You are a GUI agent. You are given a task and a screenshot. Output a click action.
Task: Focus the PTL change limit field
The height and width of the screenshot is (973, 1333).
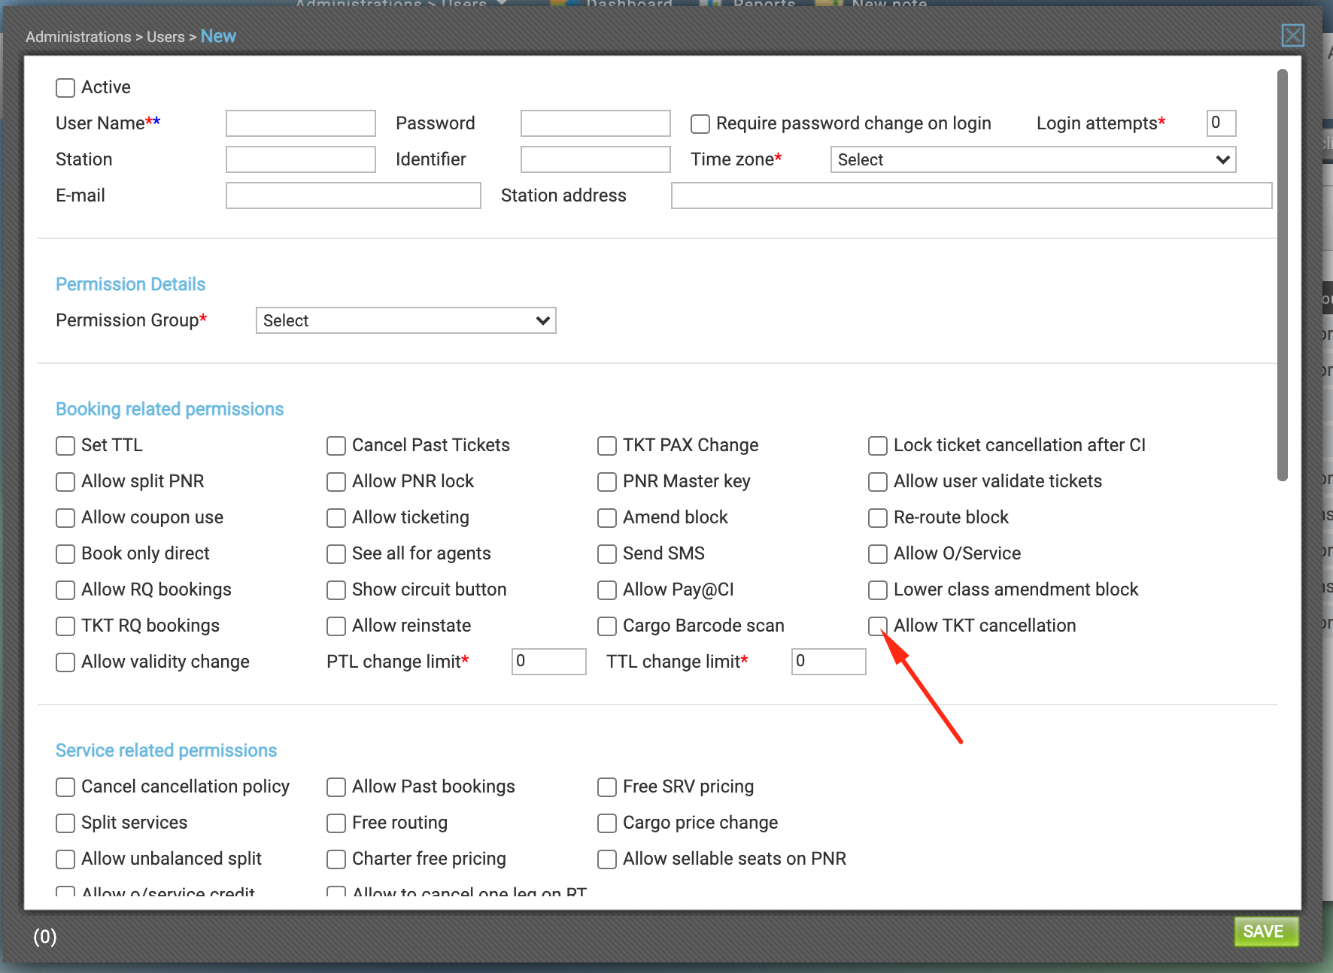pos(548,662)
